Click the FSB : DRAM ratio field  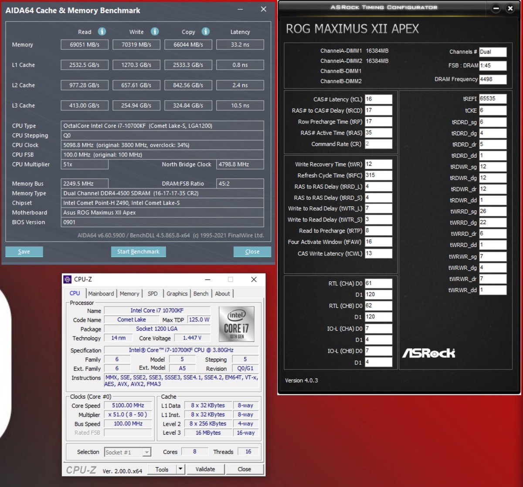coord(493,66)
